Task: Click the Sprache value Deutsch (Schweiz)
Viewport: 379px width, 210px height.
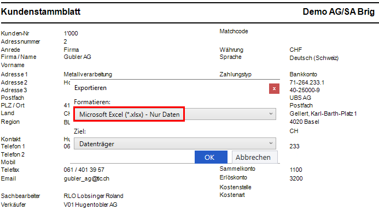Action: (x=314, y=58)
